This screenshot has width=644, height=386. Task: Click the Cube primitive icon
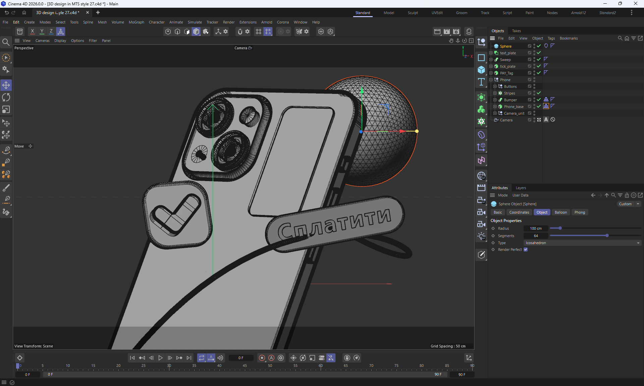481,70
